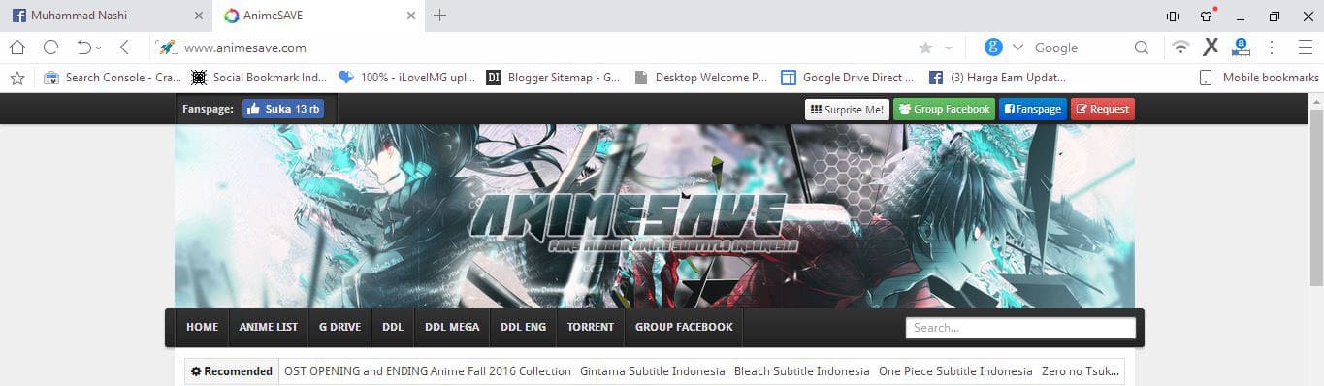Image resolution: width=1324 pixels, height=386 pixels.
Task: Open the Google Drive Direct bookmark
Action: (x=848, y=78)
